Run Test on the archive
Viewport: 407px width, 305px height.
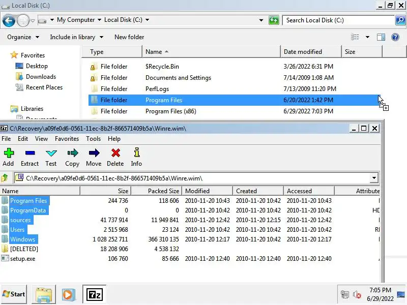pyautogui.click(x=51, y=157)
